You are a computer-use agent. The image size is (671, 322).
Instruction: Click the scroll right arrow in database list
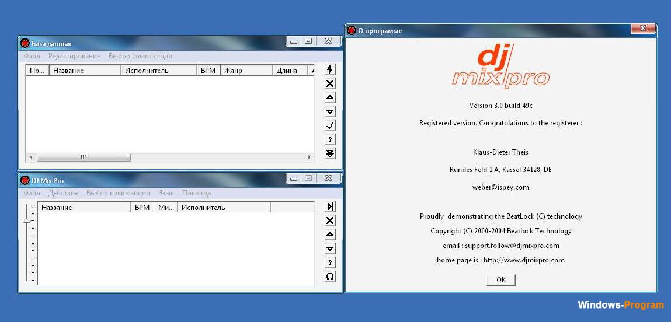click(310, 157)
